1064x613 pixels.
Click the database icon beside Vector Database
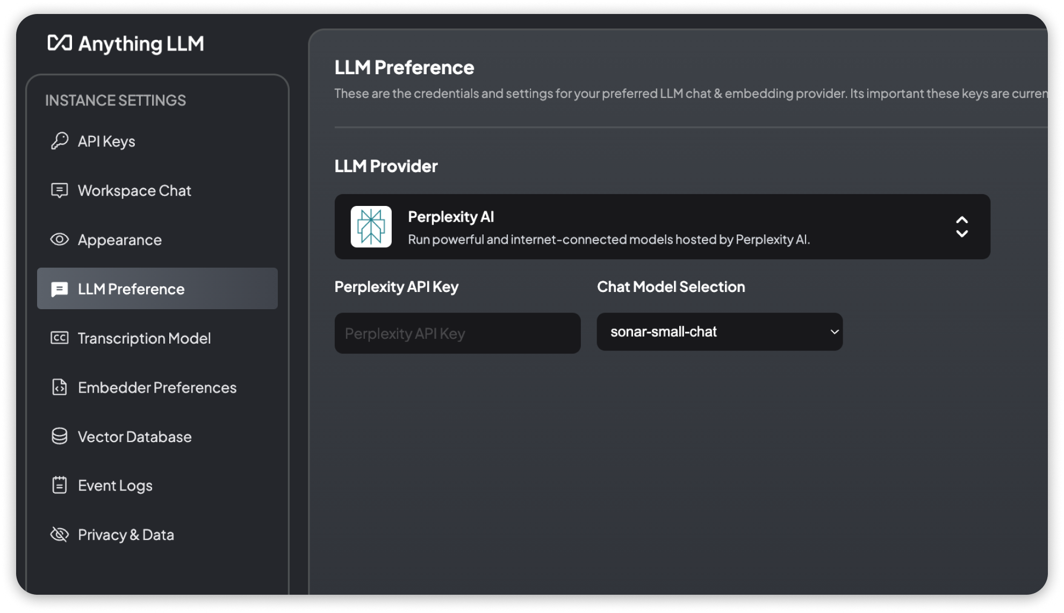[x=60, y=436]
